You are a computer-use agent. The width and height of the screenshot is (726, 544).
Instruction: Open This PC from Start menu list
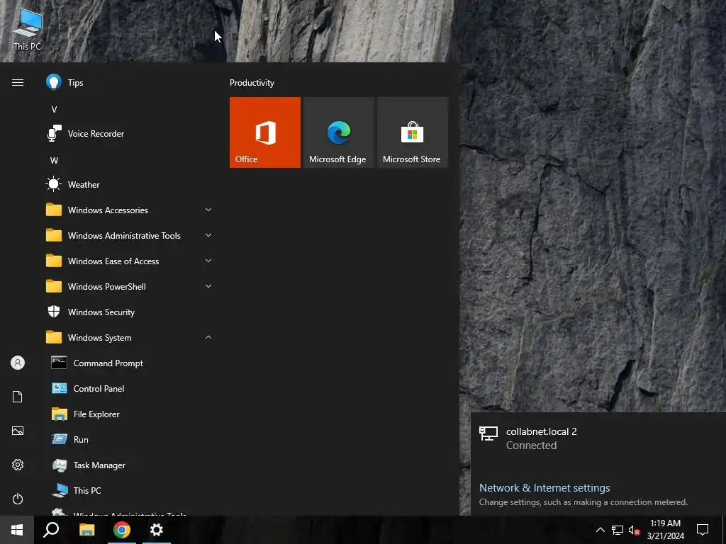pyautogui.click(x=130, y=490)
